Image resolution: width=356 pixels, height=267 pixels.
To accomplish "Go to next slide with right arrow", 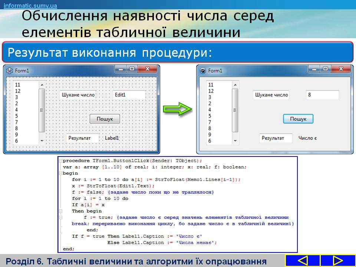I will (338, 260).
